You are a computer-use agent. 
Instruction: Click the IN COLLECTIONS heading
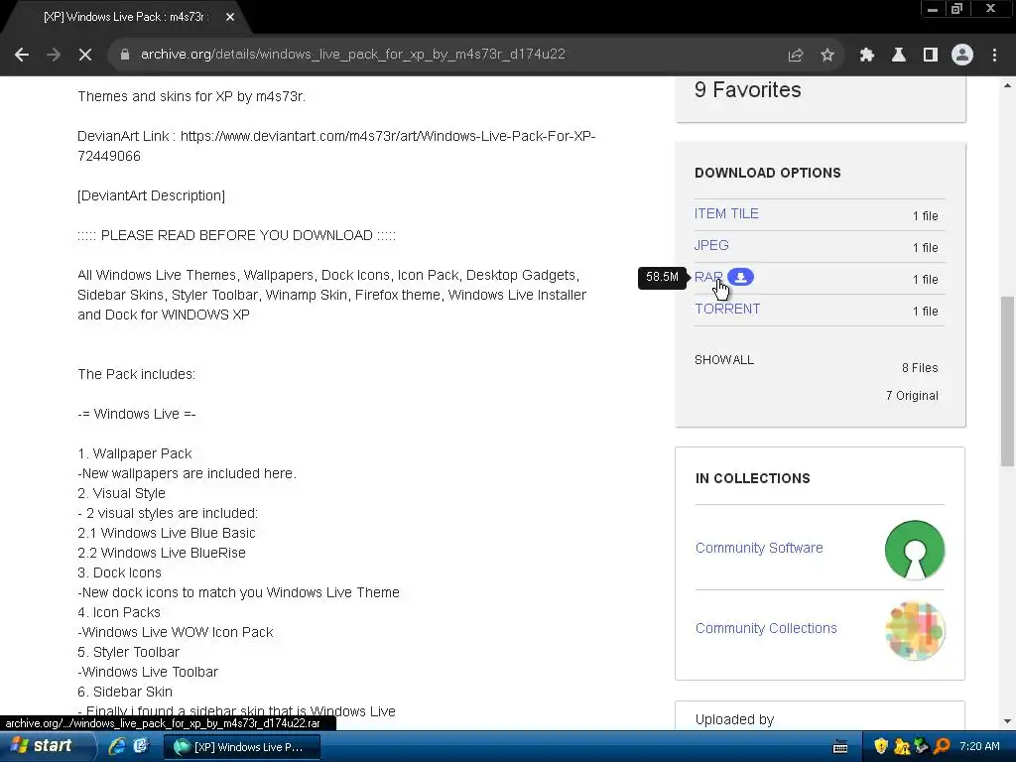coord(752,479)
